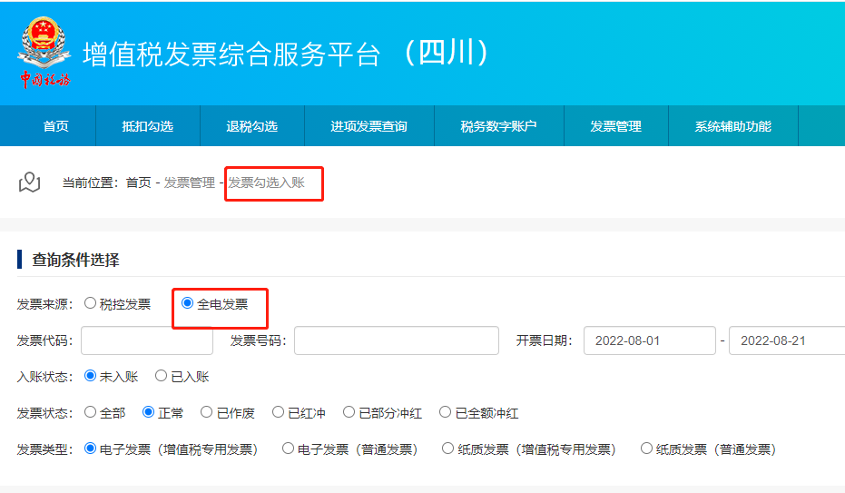Open the 首页 menu tab

(56, 126)
